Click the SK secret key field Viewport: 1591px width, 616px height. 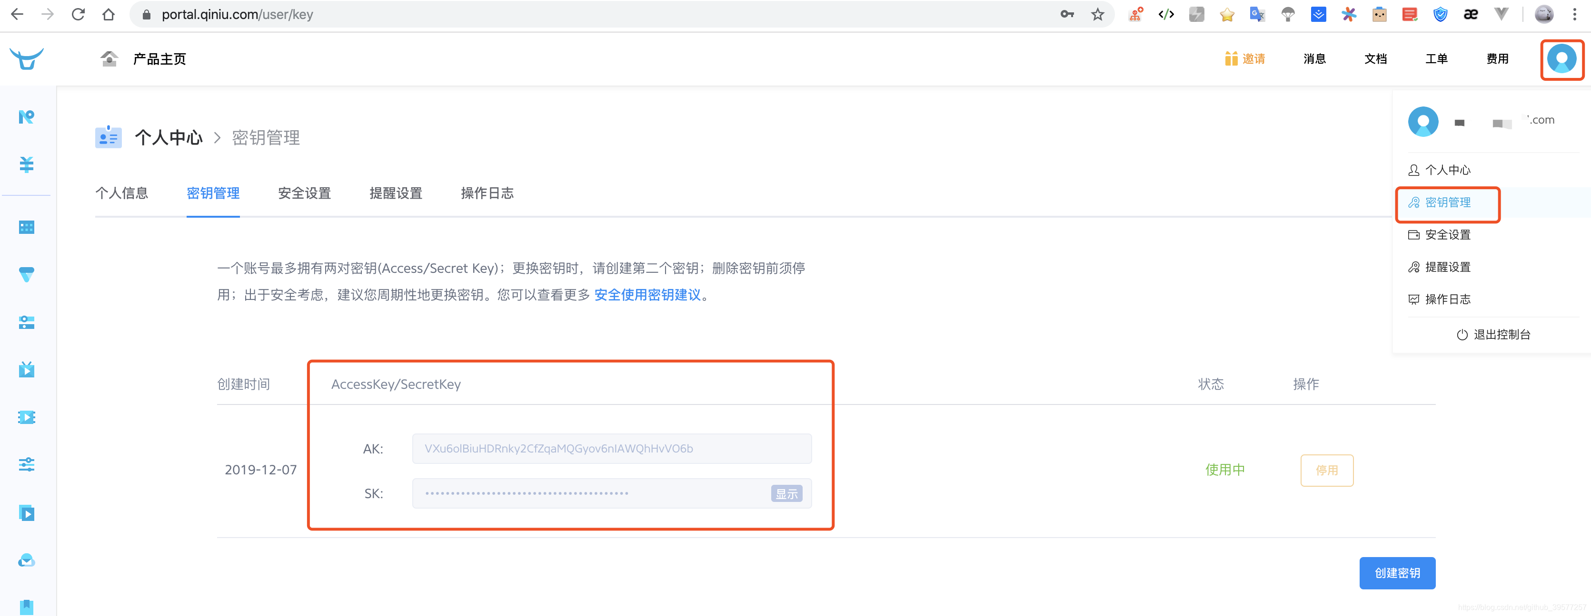611,493
